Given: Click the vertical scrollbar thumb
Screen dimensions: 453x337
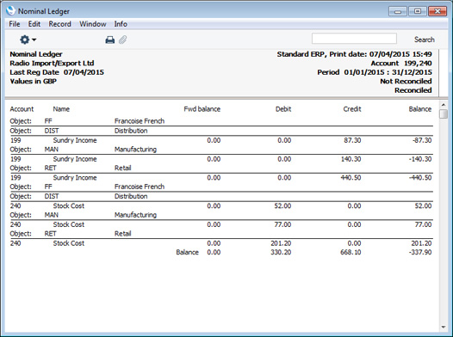Looking at the screenshot, I should [444, 113].
